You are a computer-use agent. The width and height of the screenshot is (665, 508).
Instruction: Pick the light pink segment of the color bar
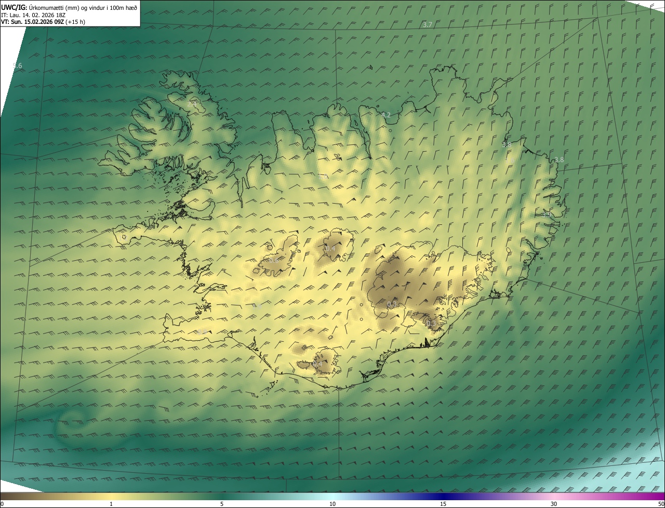point(554,496)
